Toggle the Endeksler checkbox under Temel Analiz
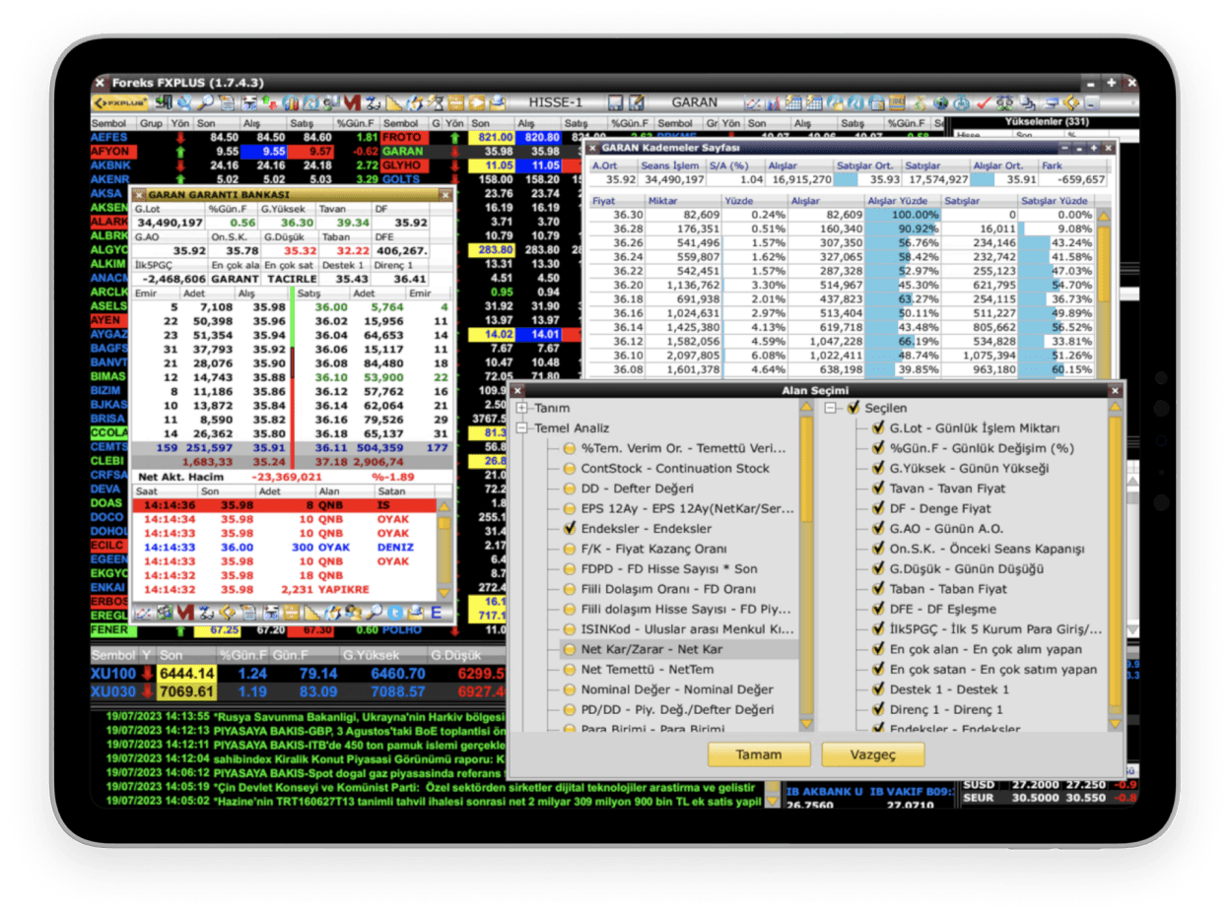Viewport: 1230px width, 914px height. click(570, 529)
